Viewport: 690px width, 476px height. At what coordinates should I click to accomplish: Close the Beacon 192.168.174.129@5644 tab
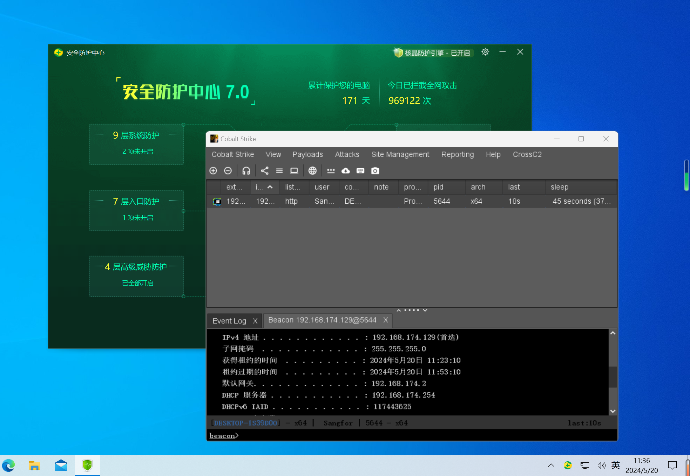(386, 320)
